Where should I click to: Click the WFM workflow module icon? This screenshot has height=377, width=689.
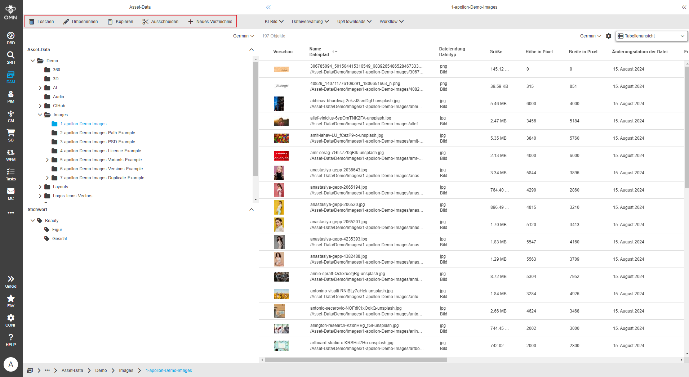[x=11, y=154]
